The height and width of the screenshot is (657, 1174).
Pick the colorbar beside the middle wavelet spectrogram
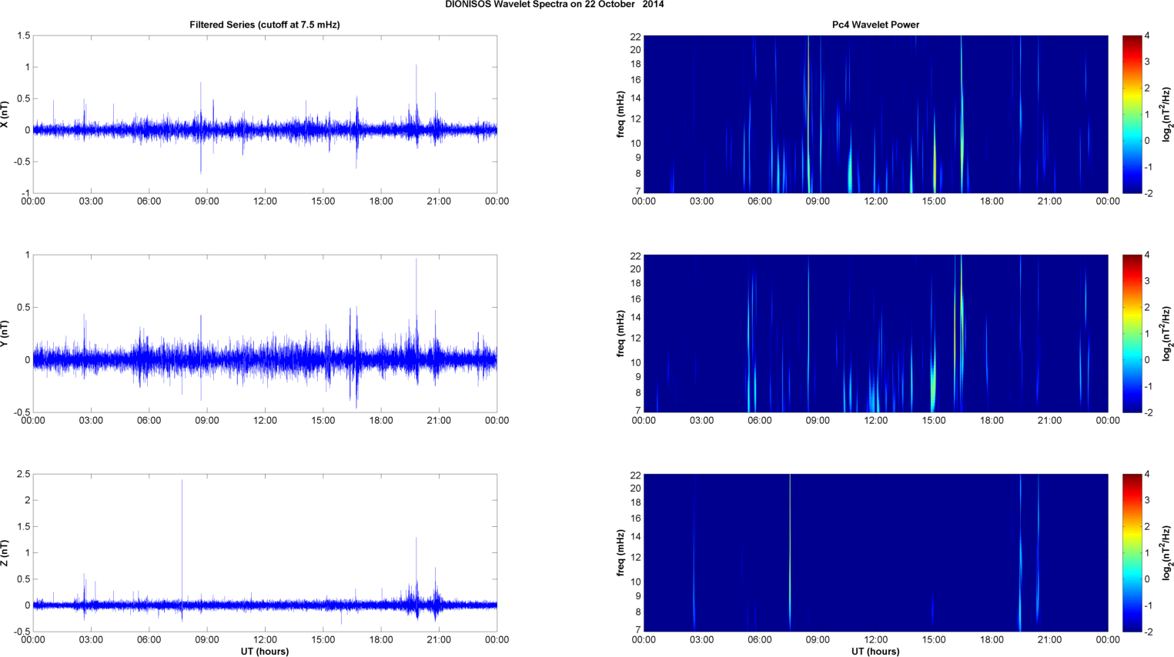[1132, 334]
